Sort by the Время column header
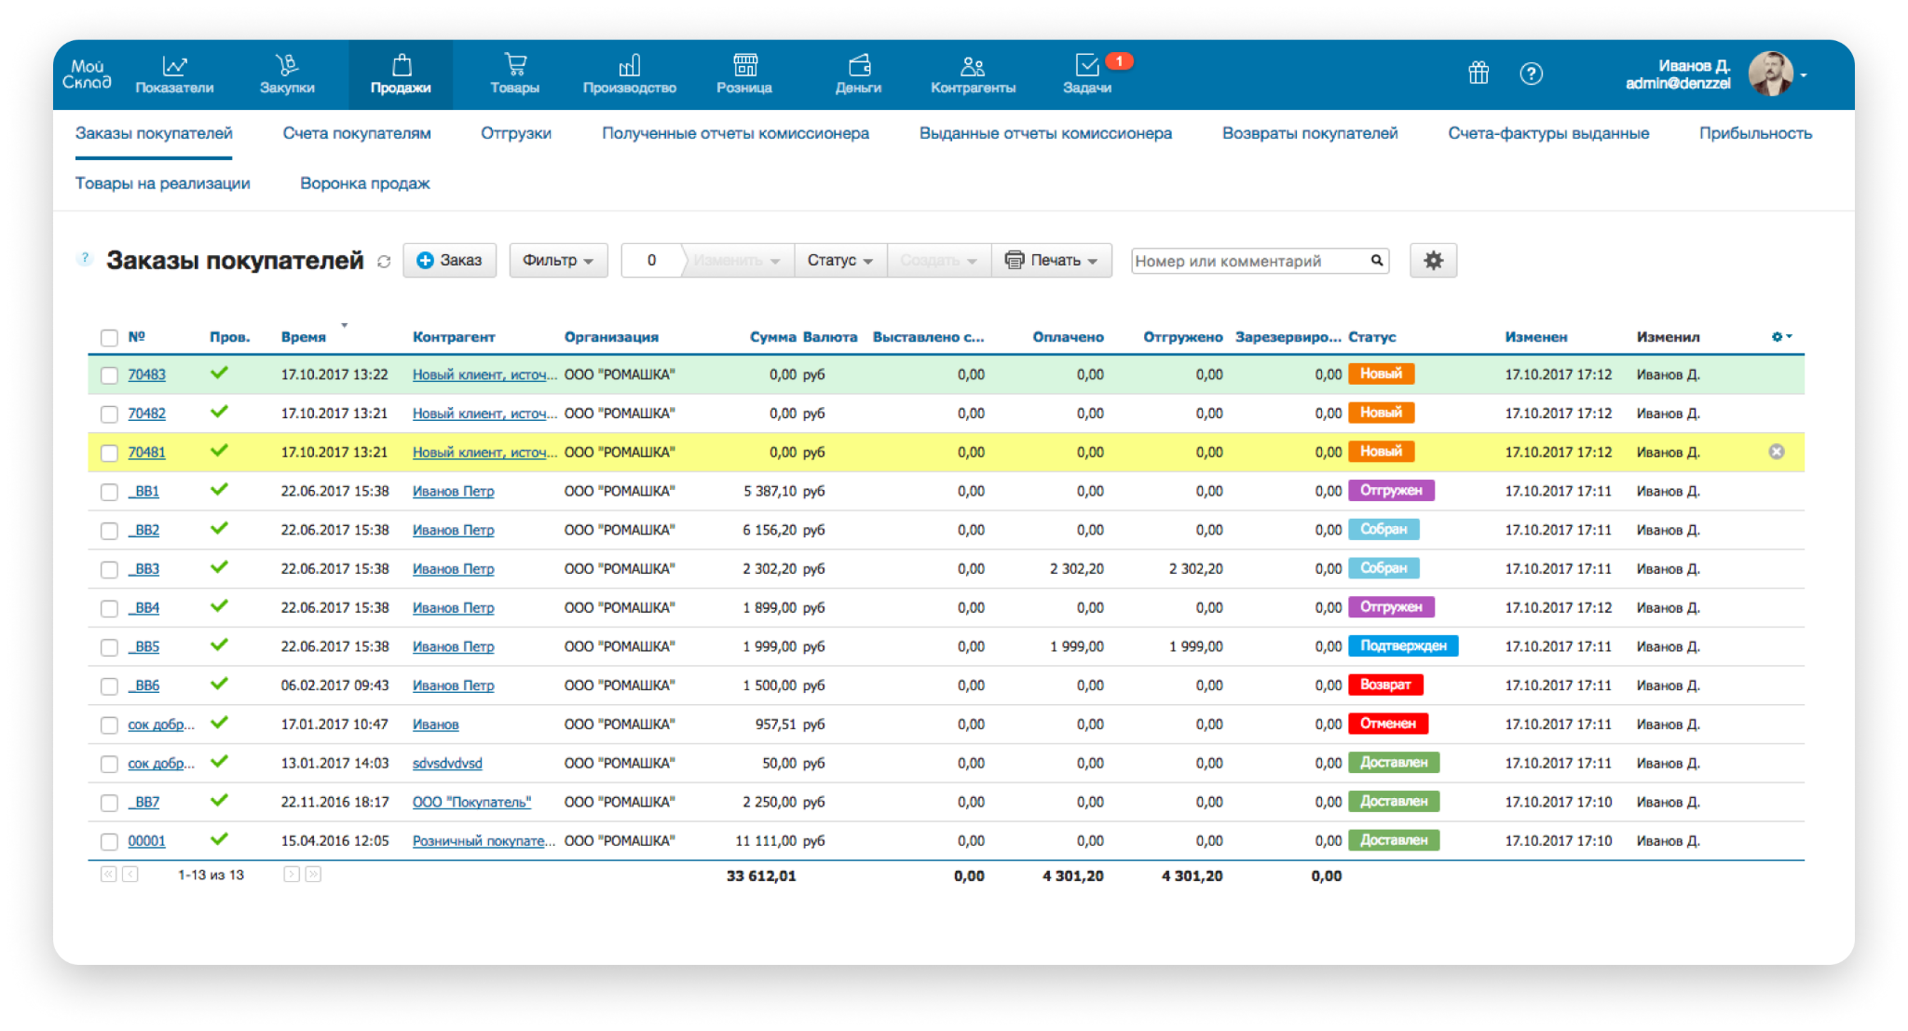 click(x=304, y=337)
